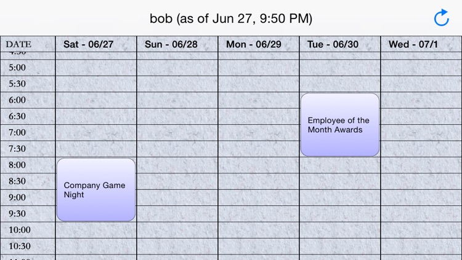Tap the bob schedule title text
Screen dimensions: 462x260
point(231,18)
